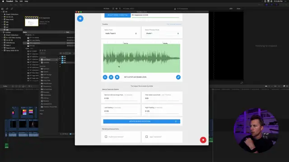Screen dimensions: 289x162
Task: Show libraries sidebar icon in Final Cut
Action: (x=2, y=9)
